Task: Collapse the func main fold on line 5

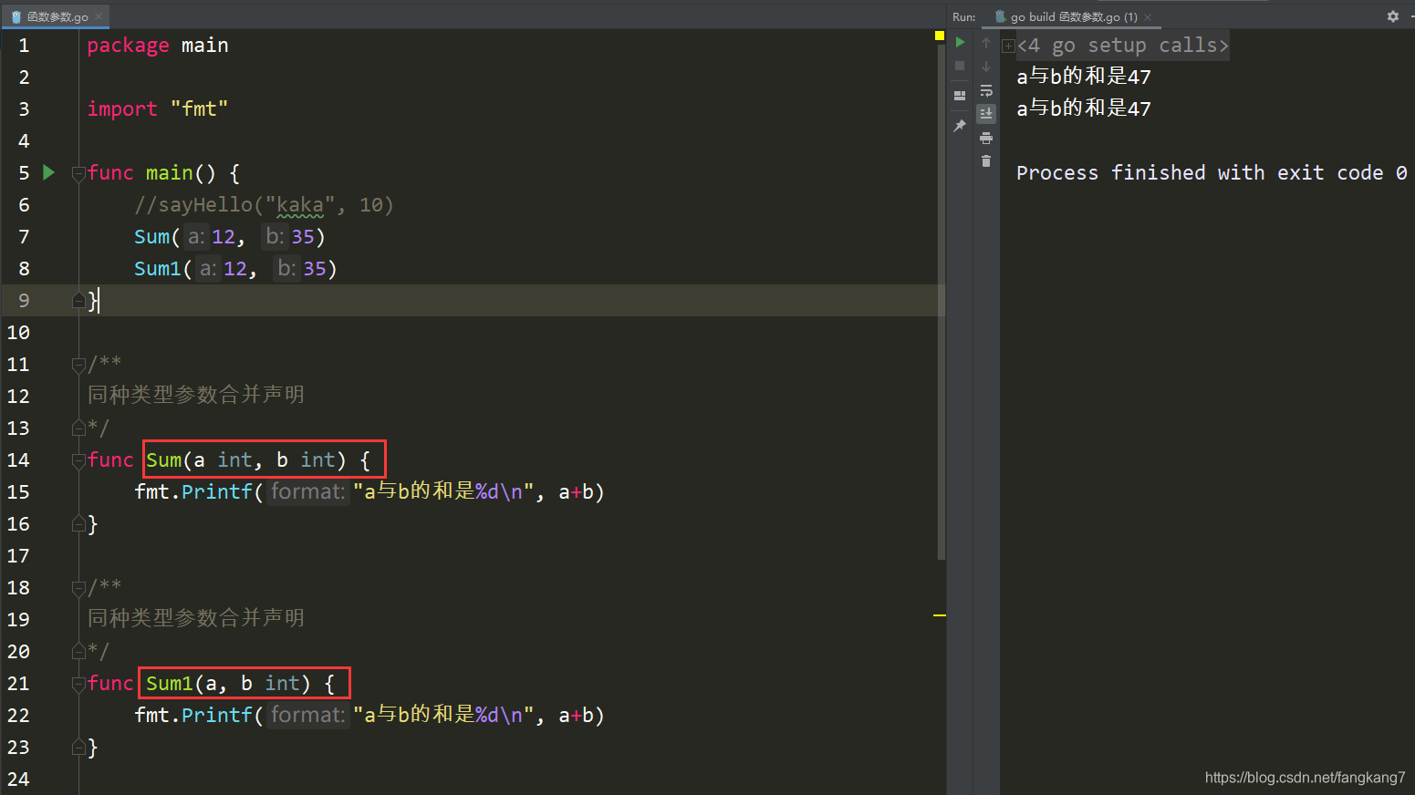Action: (78, 173)
